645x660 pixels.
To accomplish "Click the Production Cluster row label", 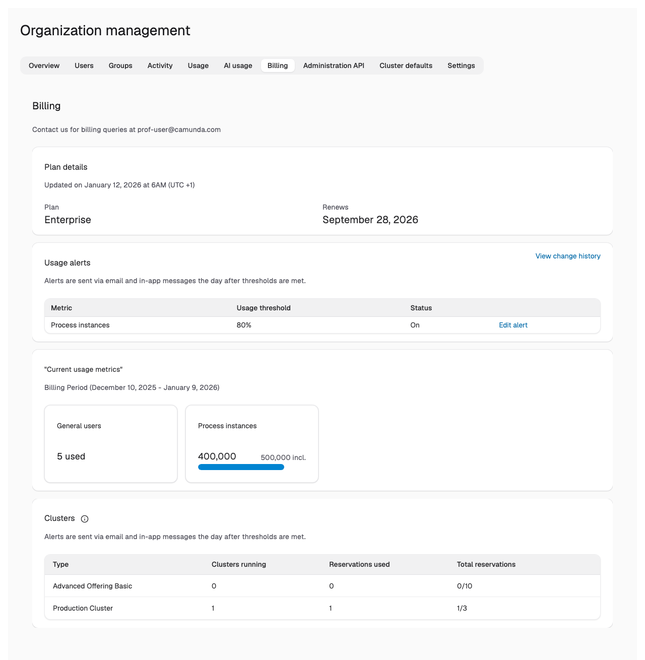I will coord(83,608).
